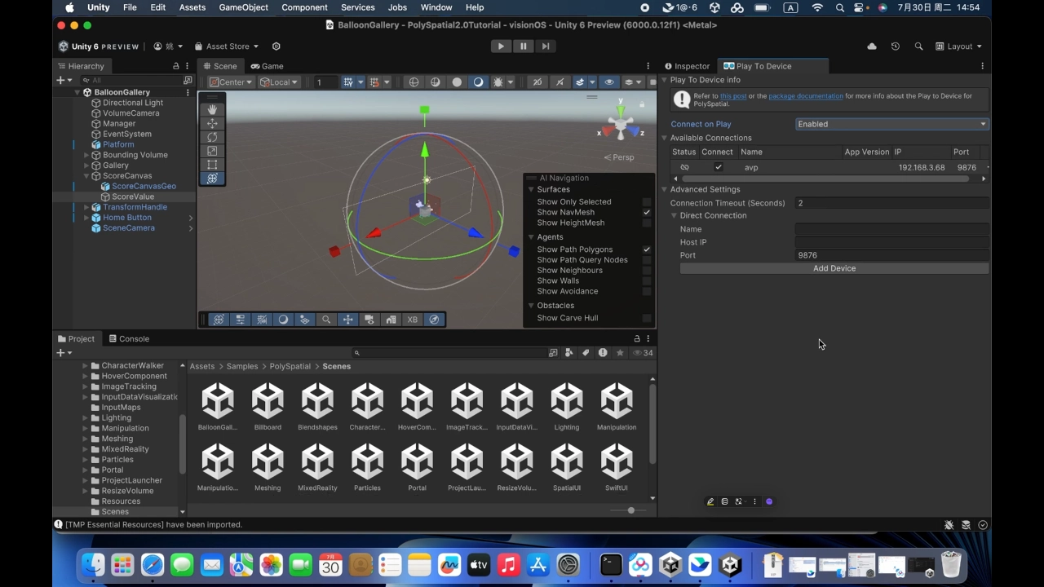Open Safari from the Dock
1044x587 pixels.
[153, 565]
